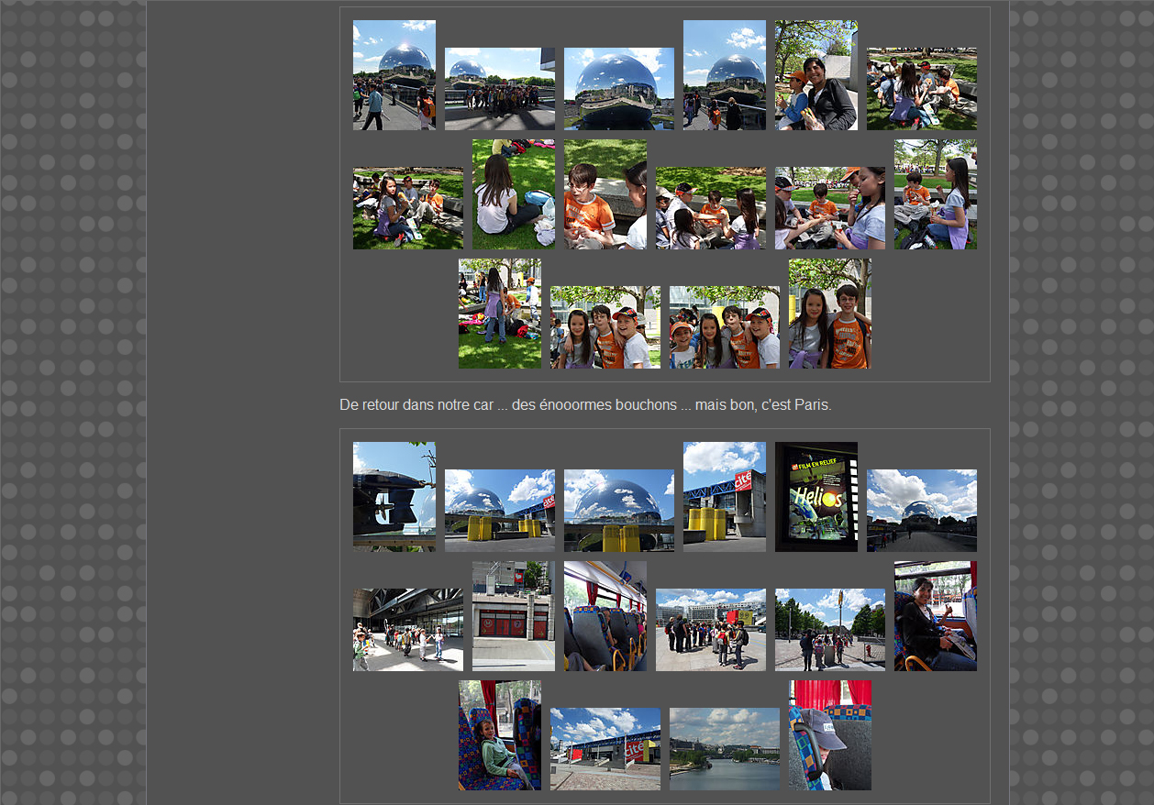Screen dimensions: 1154x805
Task: Select last-row building with red cité sign photo
Action: point(605,748)
